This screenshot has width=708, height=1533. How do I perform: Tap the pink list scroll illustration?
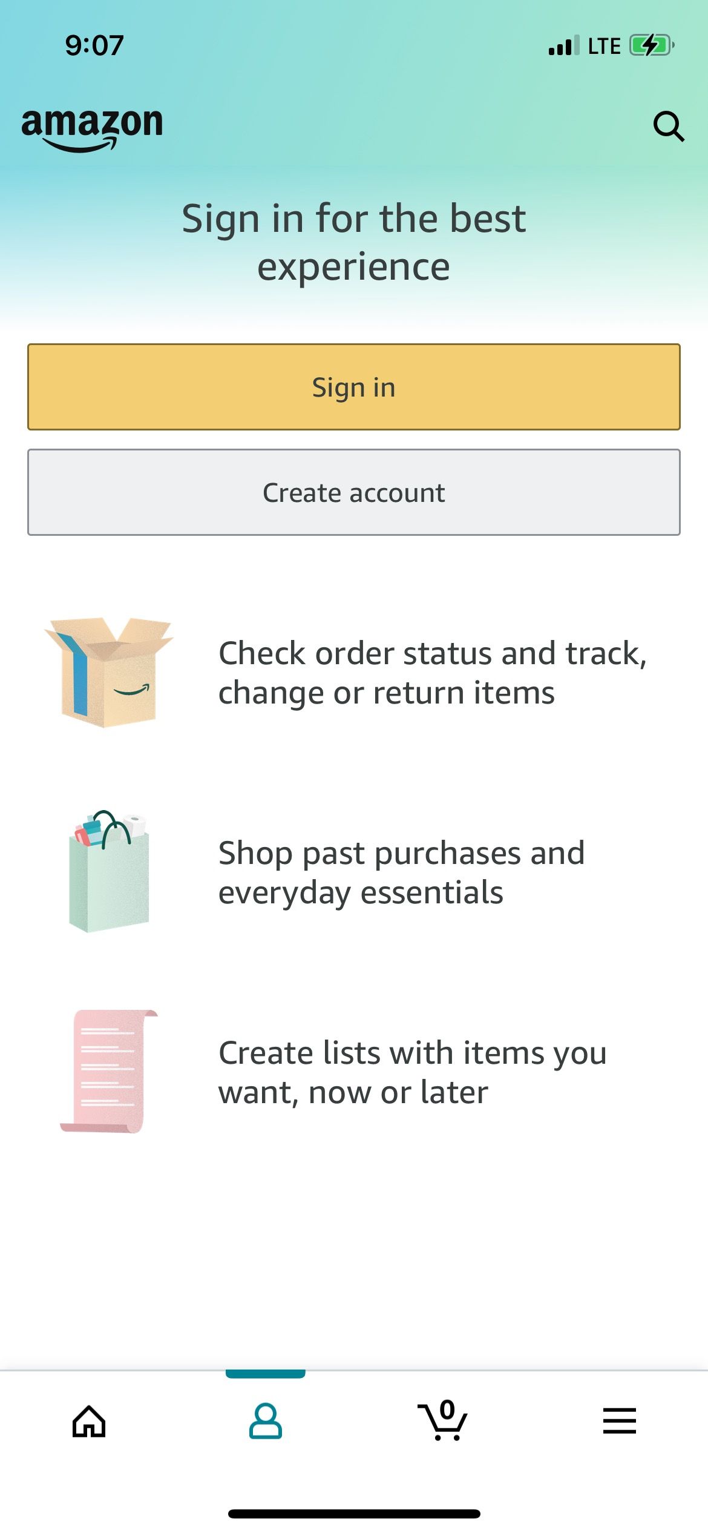pos(109,1070)
